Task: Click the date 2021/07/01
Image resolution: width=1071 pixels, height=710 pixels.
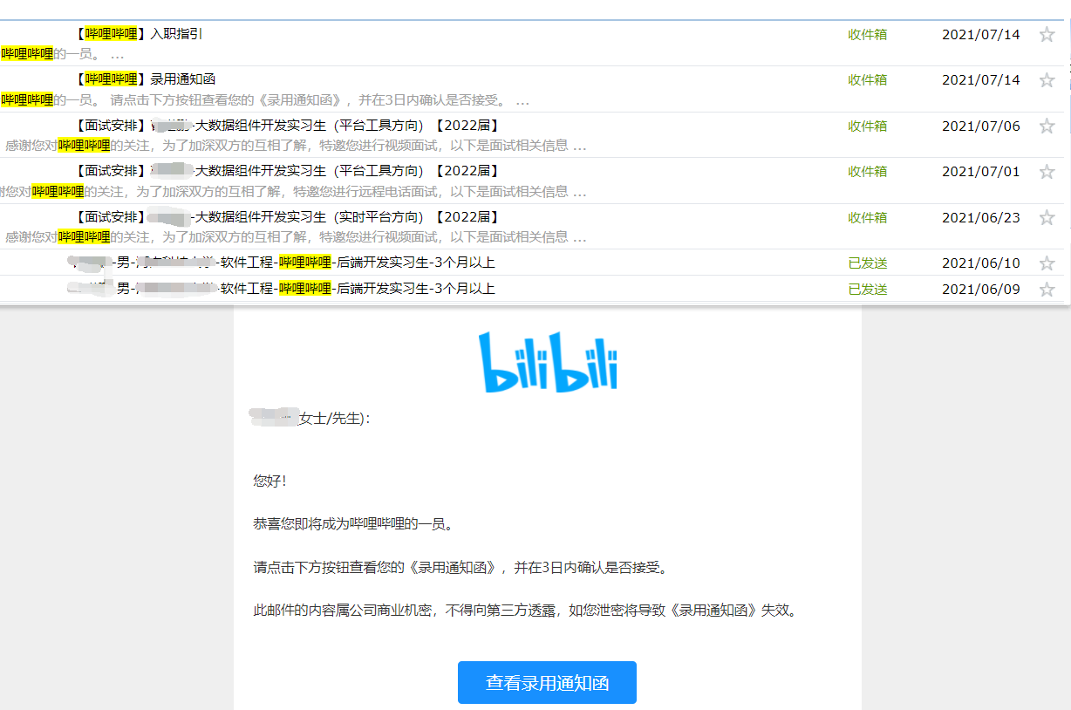Action: 981,172
